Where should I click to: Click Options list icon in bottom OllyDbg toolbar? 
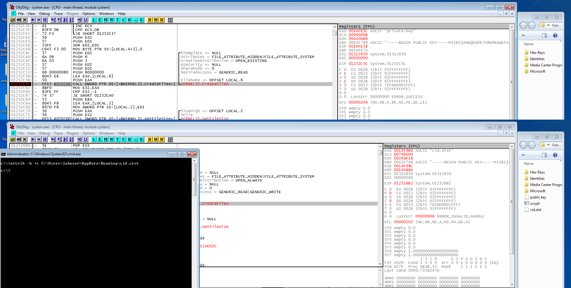point(170,140)
